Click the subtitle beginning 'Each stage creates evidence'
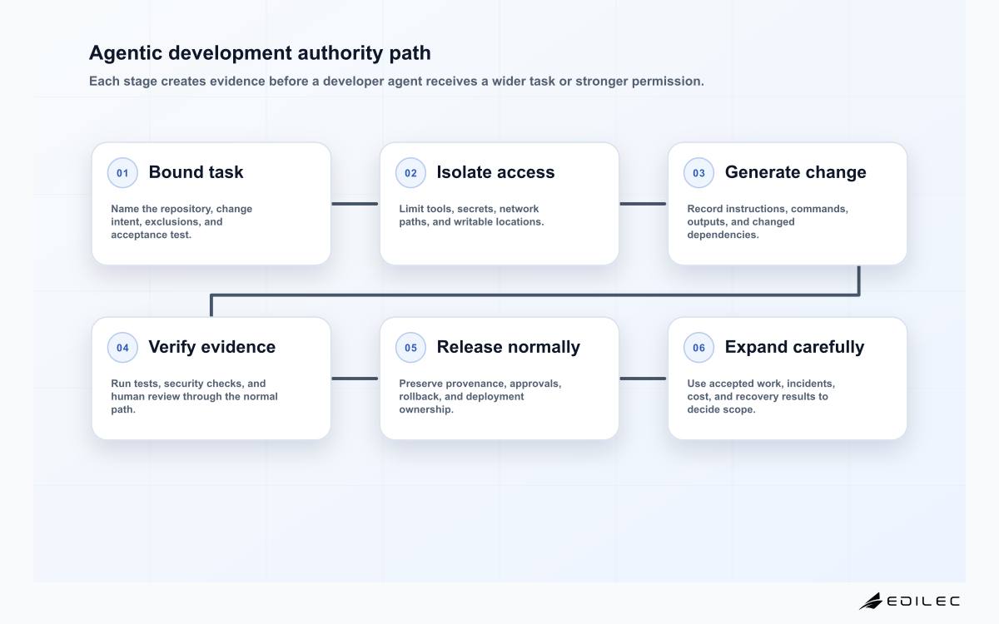 pyautogui.click(x=396, y=82)
